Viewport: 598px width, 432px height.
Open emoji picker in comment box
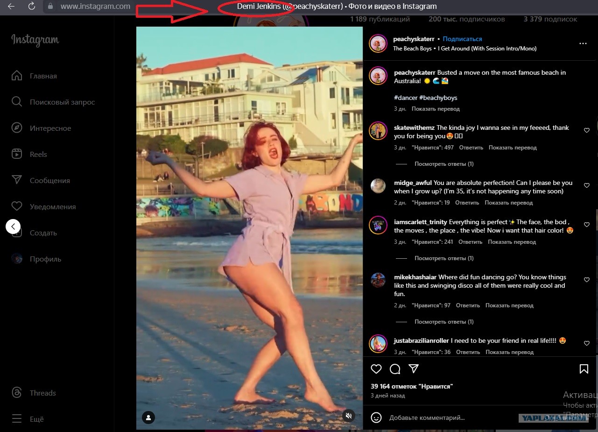pyautogui.click(x=376, y=418)
